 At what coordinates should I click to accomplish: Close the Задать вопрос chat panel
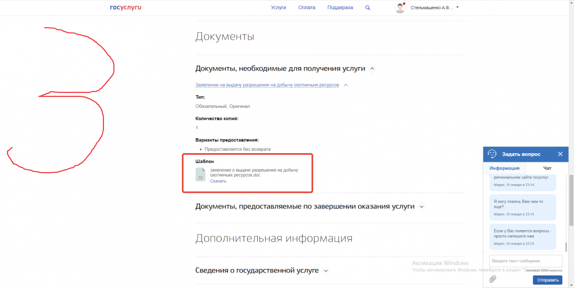pyautogui.click(x=561, y=154)
